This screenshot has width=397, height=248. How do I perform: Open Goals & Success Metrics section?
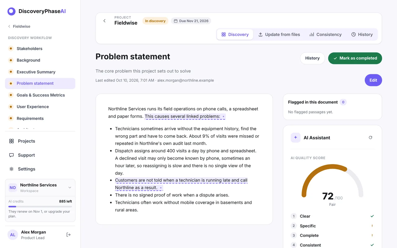click(x=40, y=95)
